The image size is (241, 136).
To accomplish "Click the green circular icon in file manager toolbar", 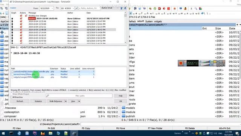I will pyautogui.click(x=155, y=9).
